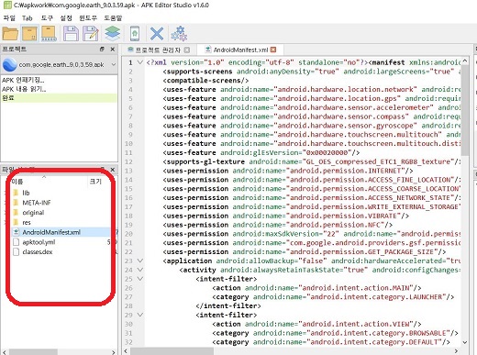The image size is (477, 355).
Task: Close the AndroidManifest.xml tab
Action: click(273, 50)
